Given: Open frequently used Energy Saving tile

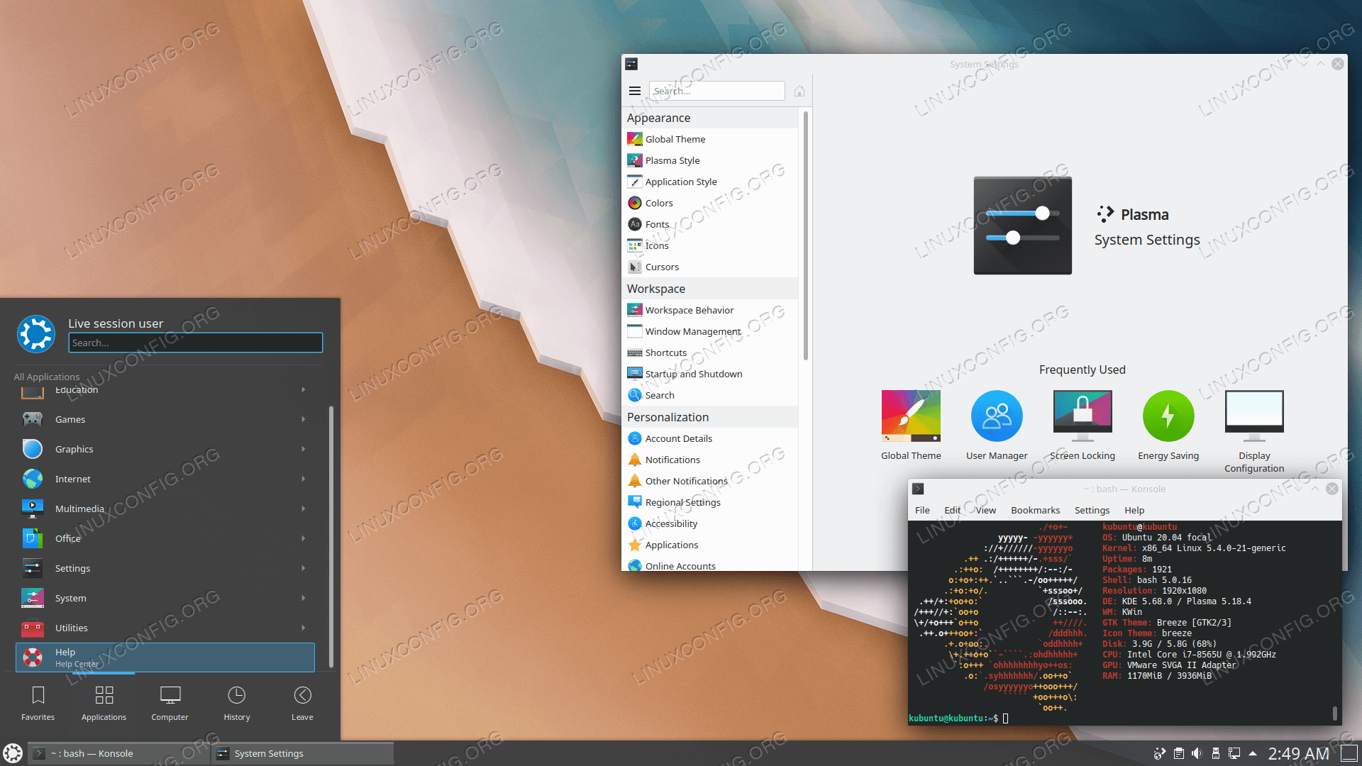Looking at the screenshot, I should click(1168, 425).
